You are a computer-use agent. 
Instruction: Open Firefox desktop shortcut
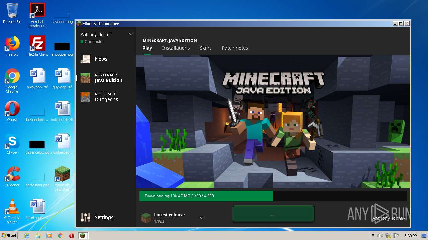coord(12,46)
